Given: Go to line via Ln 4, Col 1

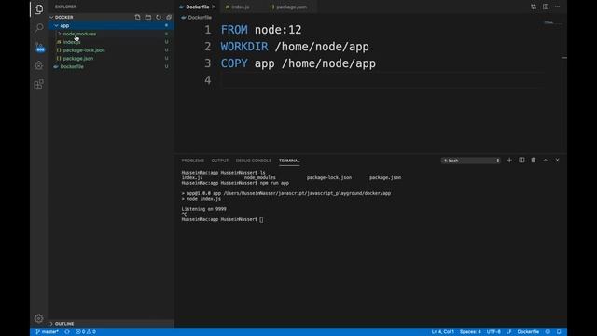Looking at the screenshot, I should (x=442, y=332).
